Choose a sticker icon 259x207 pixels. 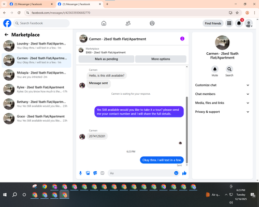[95, 173]
